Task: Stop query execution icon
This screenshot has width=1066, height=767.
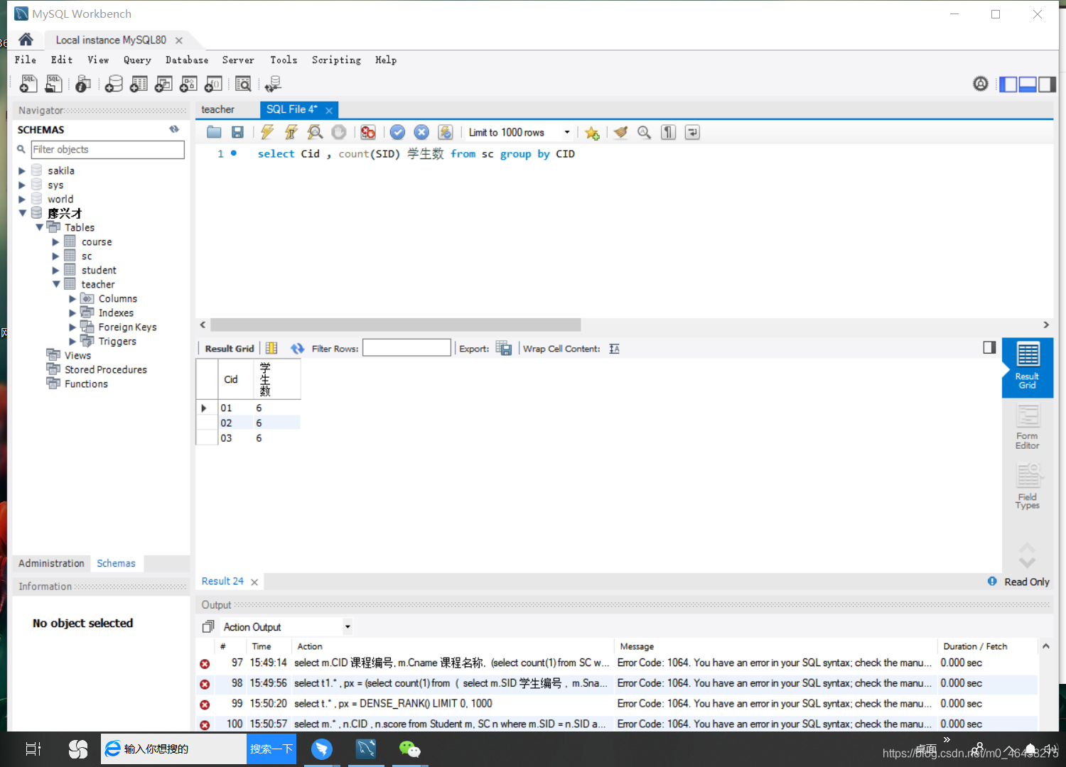Action: click(x=339, y=132)
